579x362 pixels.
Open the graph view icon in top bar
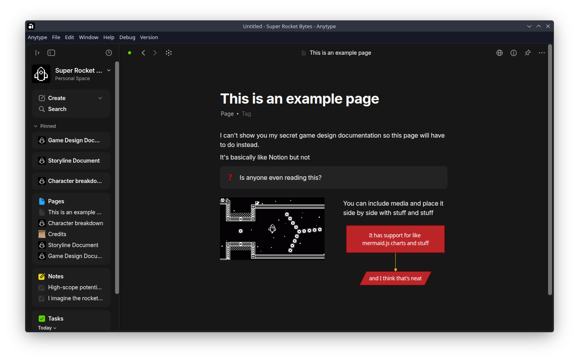(169, 52)
